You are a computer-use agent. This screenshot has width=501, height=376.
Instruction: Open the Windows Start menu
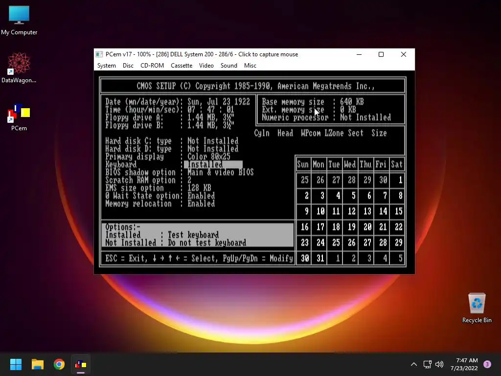pyautogui.click(x=16, y=364)
